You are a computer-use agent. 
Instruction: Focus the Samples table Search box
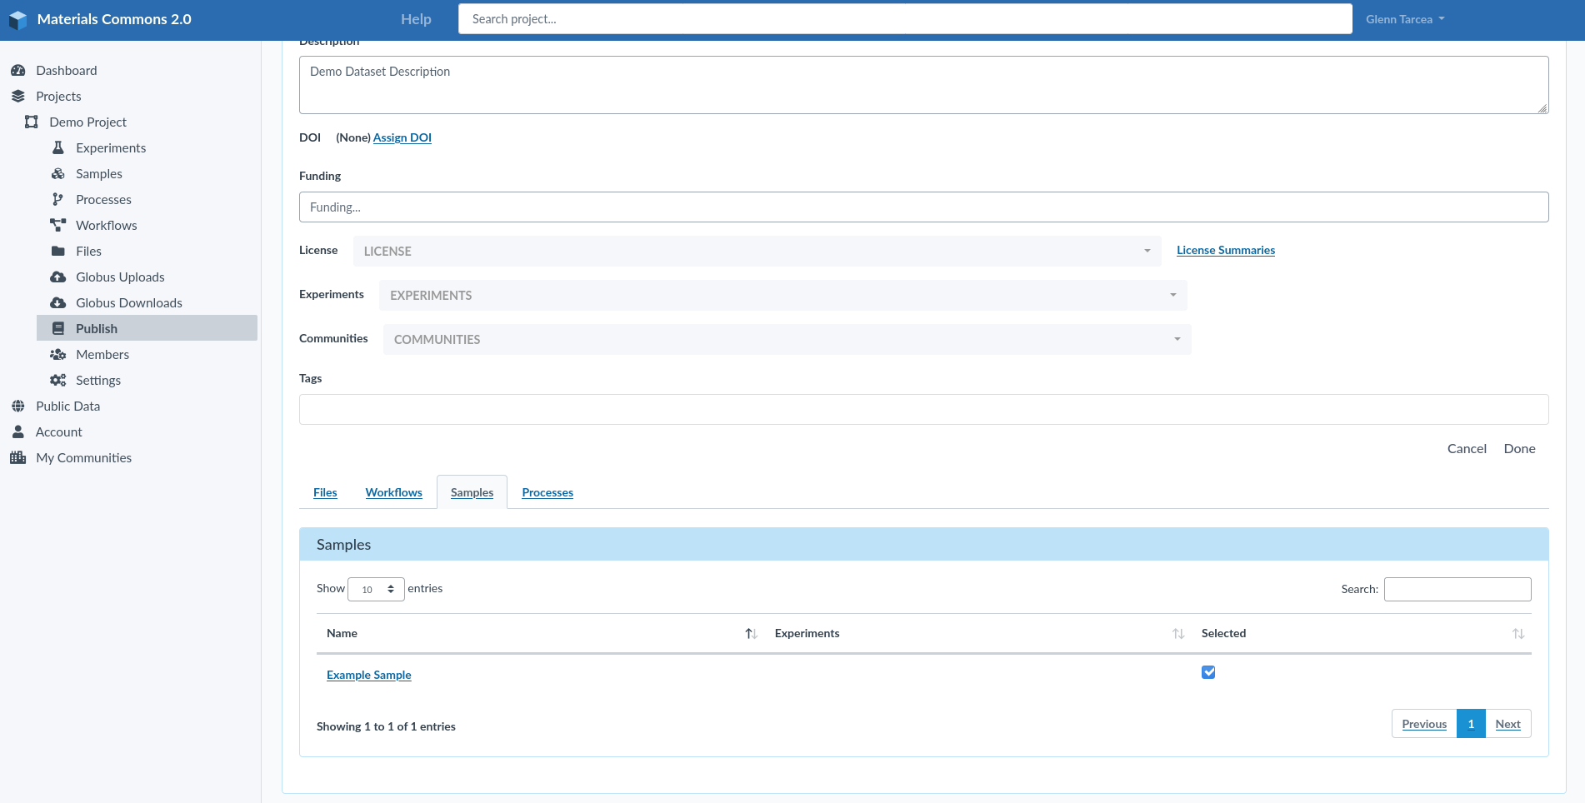1457,590
